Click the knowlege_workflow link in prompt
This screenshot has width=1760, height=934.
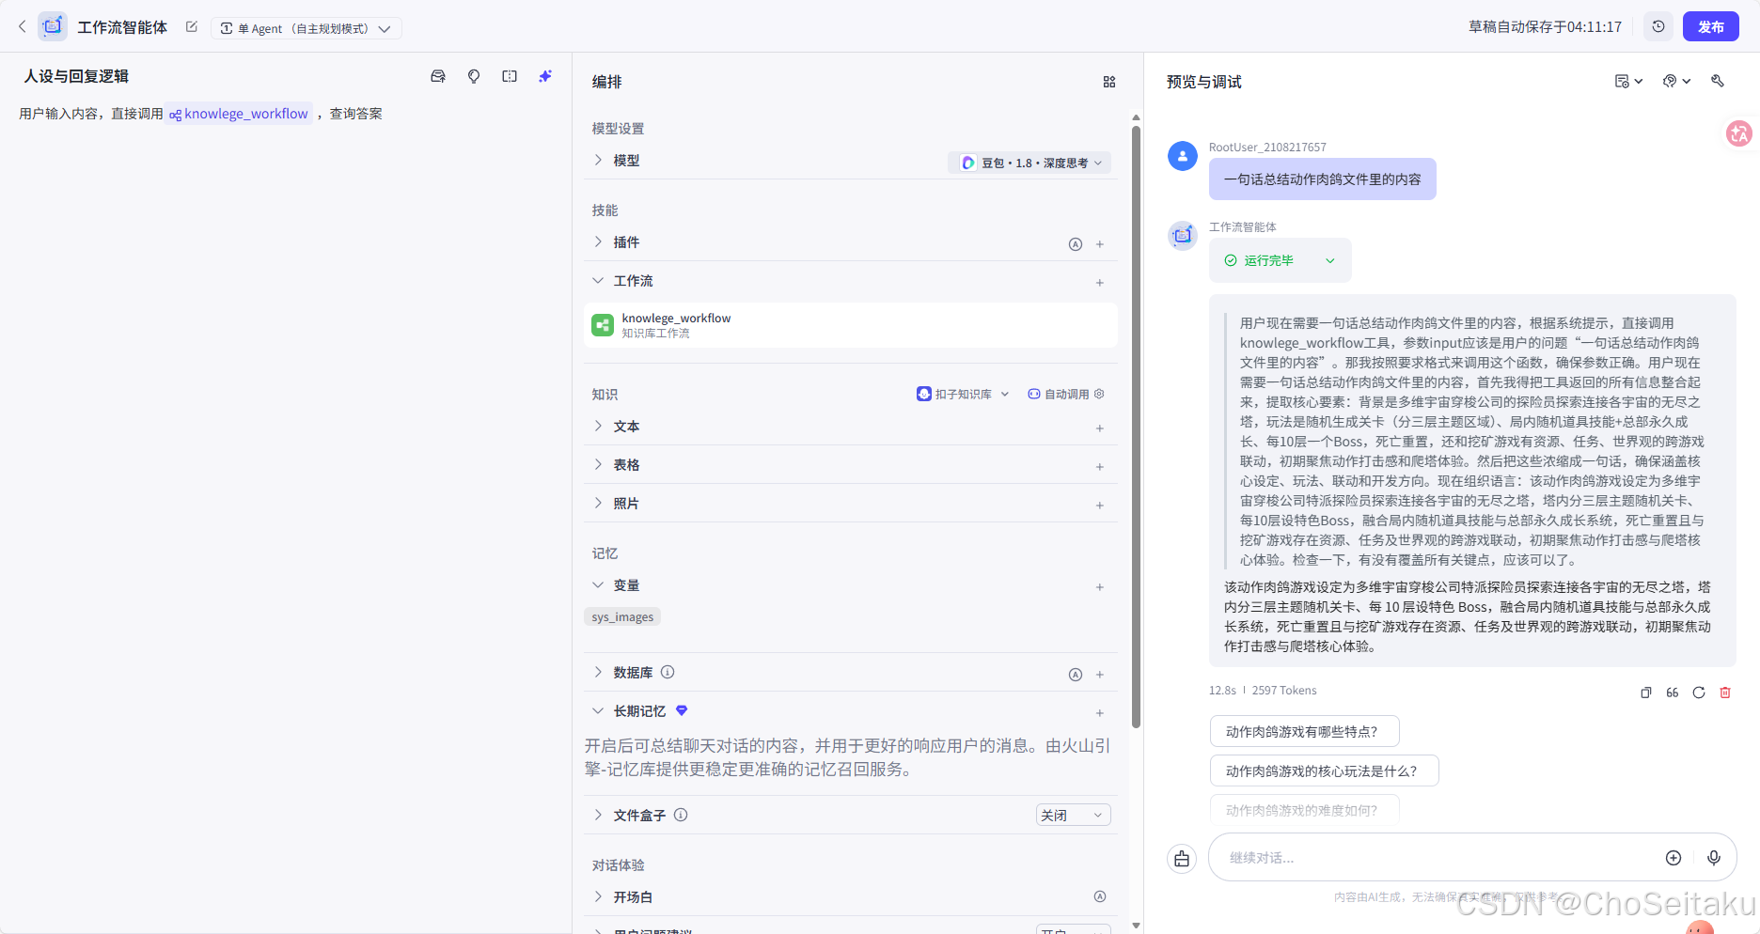tap(239, 114)
